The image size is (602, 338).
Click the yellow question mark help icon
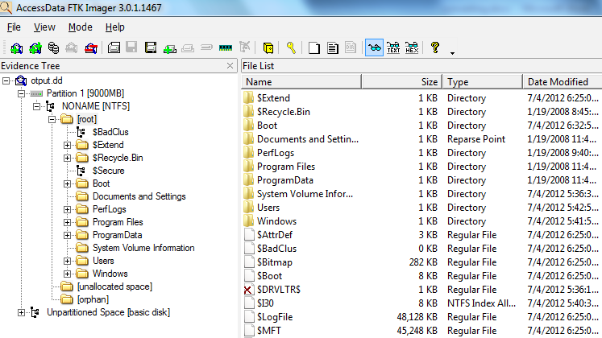435,48
